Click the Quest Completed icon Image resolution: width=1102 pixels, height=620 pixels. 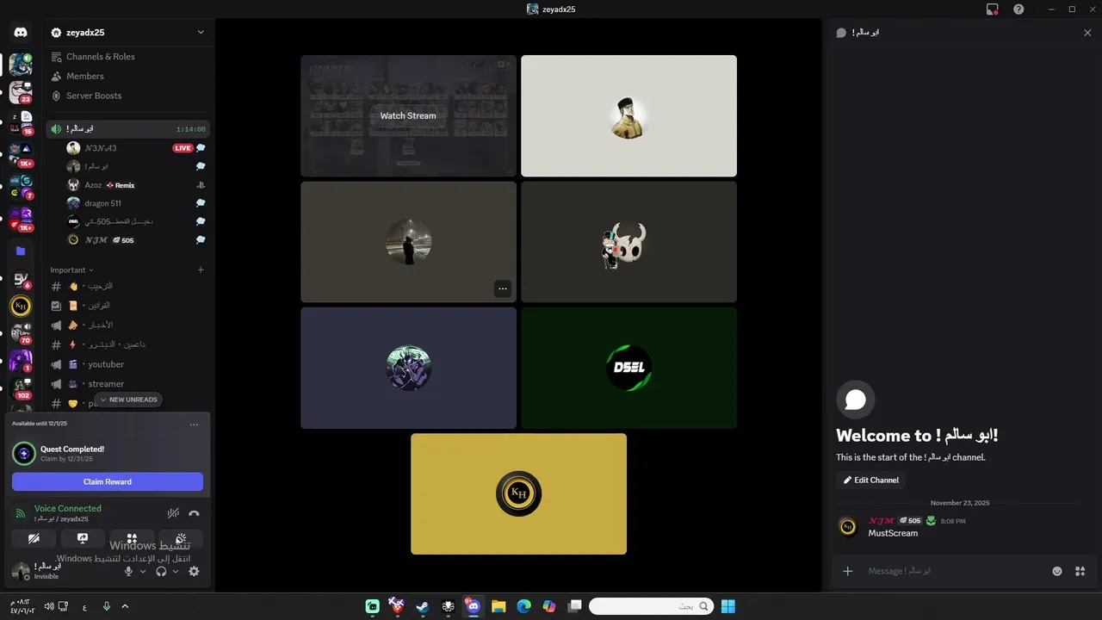click(x=24, y=453)
